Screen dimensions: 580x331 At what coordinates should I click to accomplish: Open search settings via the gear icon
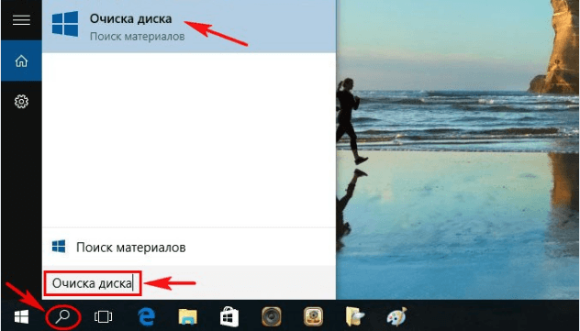[21, 102]
